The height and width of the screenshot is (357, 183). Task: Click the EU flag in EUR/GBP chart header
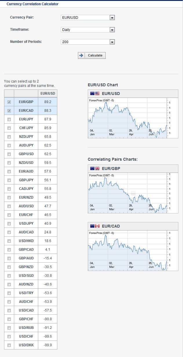tap(92, 169)
